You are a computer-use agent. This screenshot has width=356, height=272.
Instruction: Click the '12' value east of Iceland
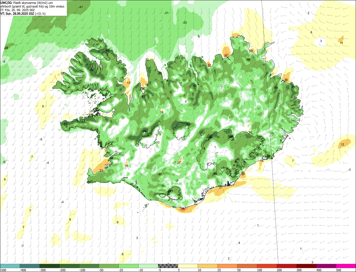[x=342, y=144]
